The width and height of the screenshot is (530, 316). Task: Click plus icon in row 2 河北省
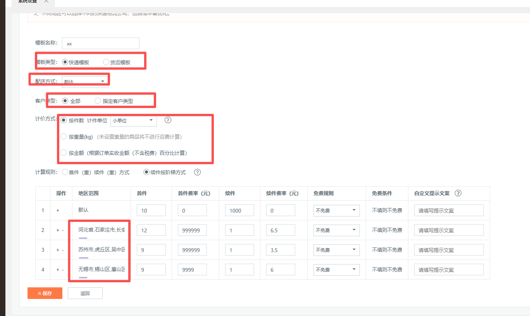pos(58,230)
